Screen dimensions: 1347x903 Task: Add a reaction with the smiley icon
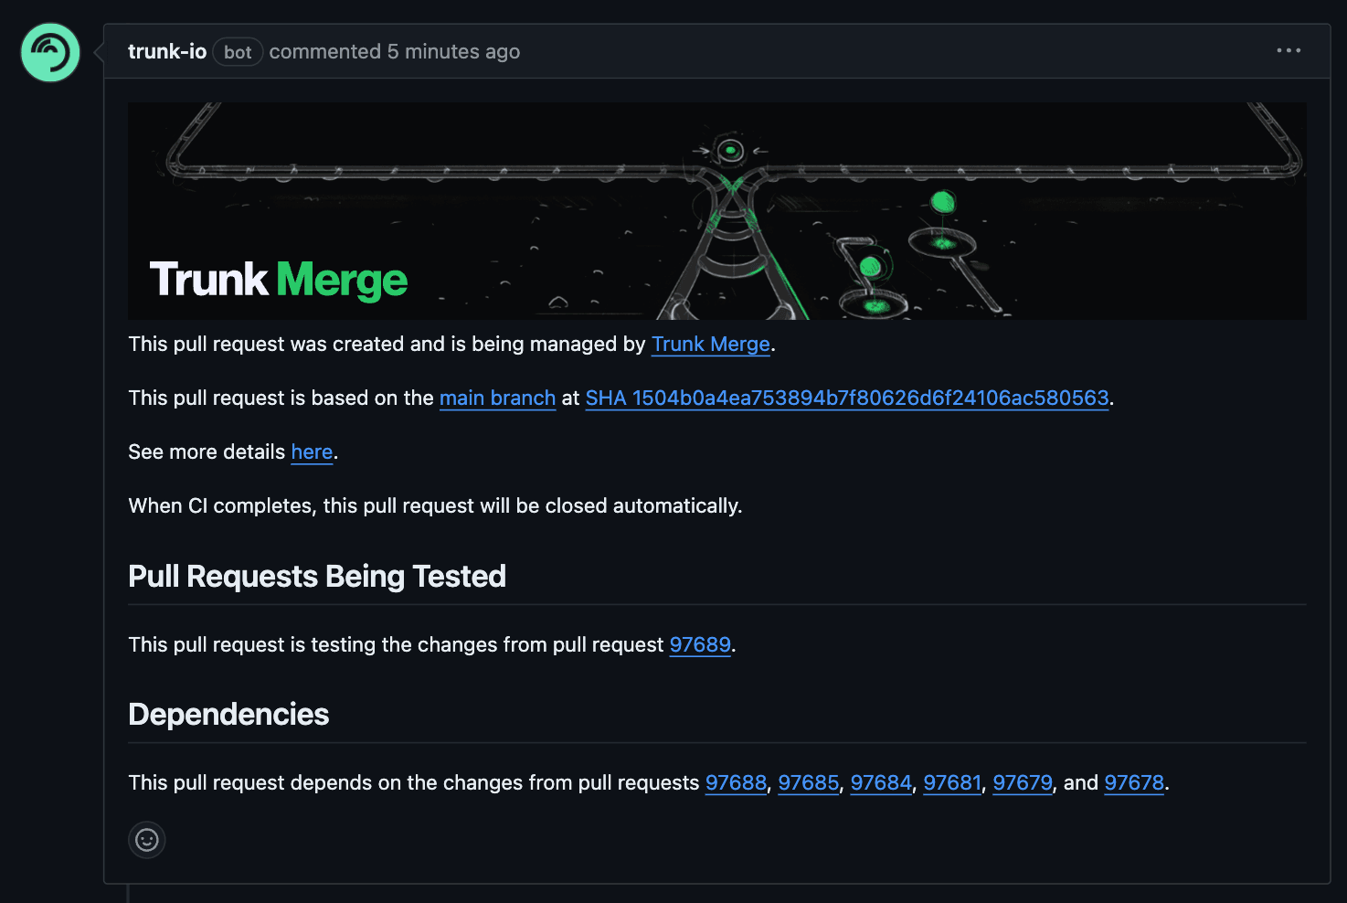tap(146, 840)
